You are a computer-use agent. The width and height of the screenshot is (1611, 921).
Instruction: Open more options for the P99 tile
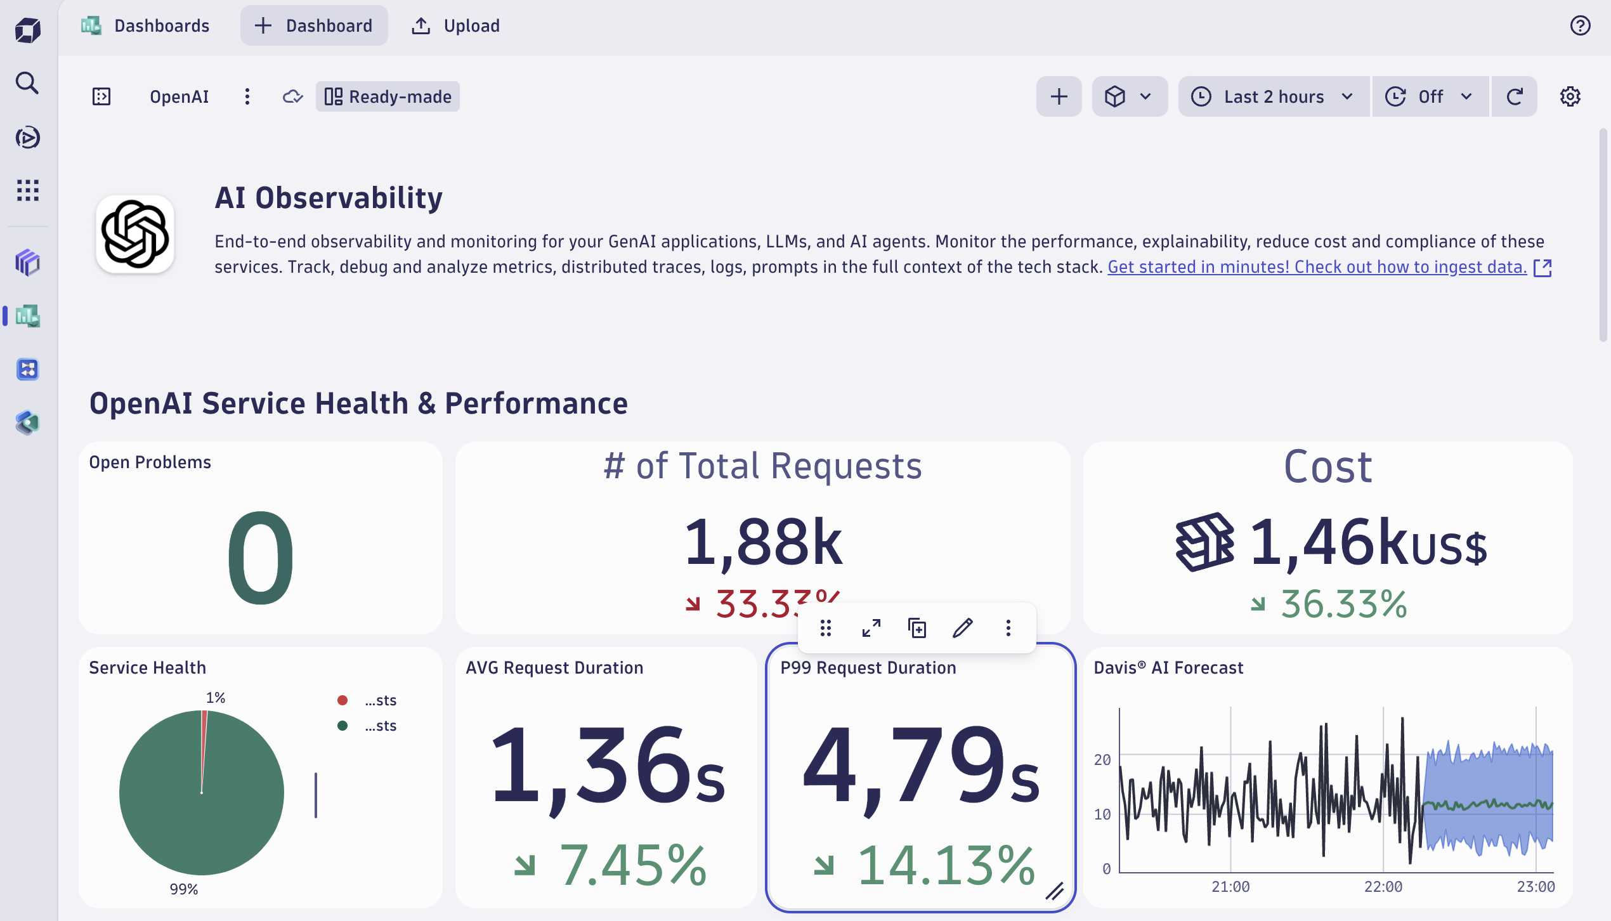click(x=1008, y=628)
